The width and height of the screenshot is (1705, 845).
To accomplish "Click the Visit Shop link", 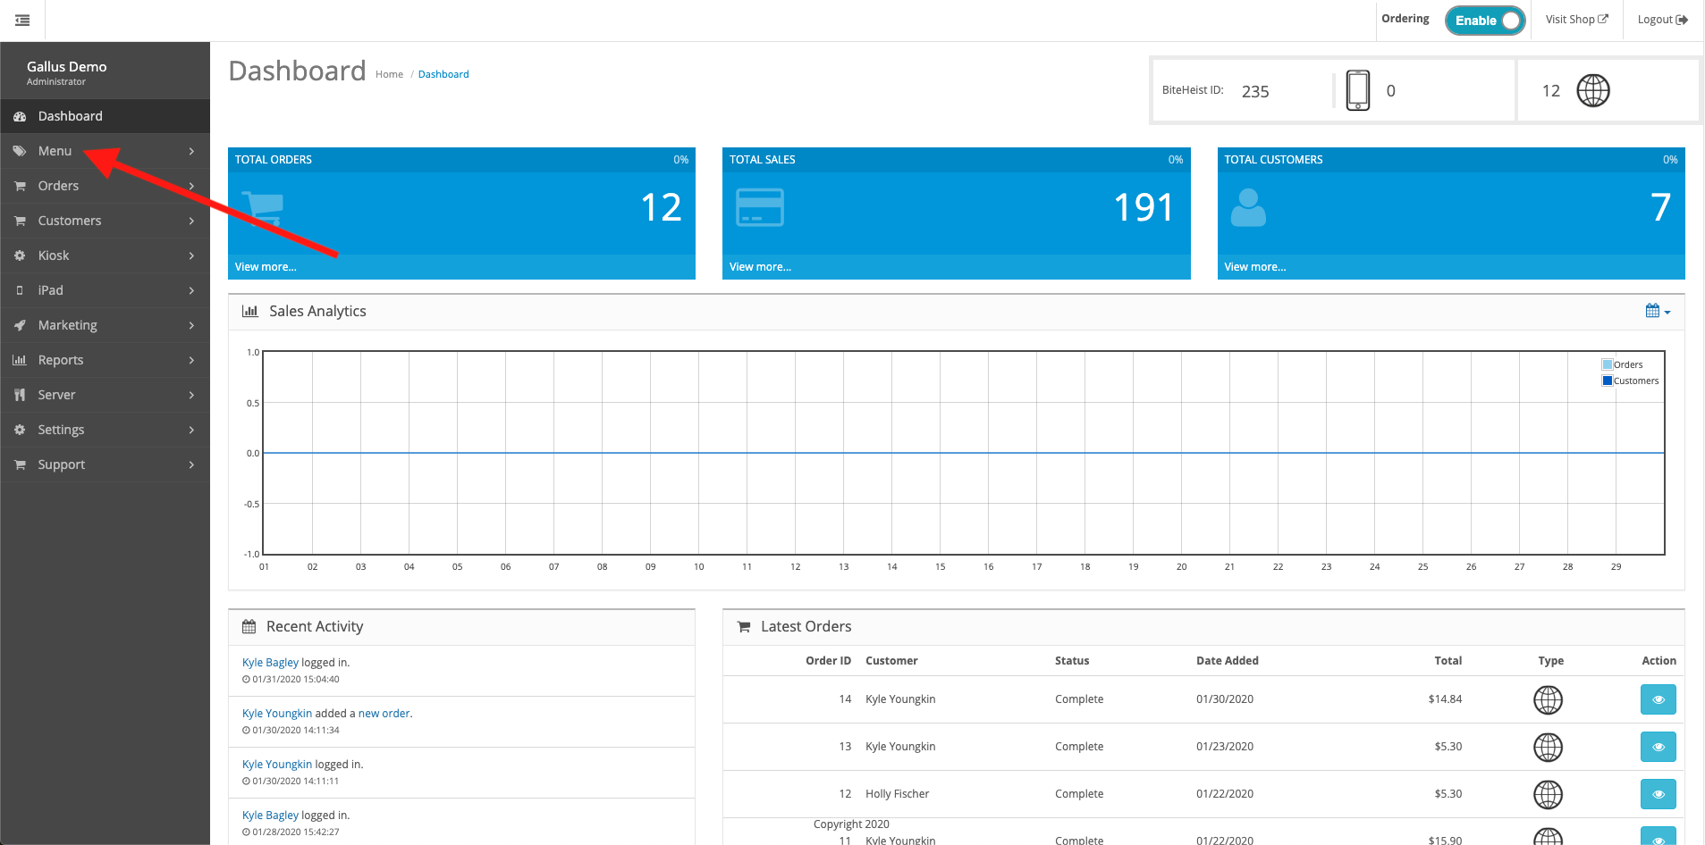I will [x=1577, y=20].
